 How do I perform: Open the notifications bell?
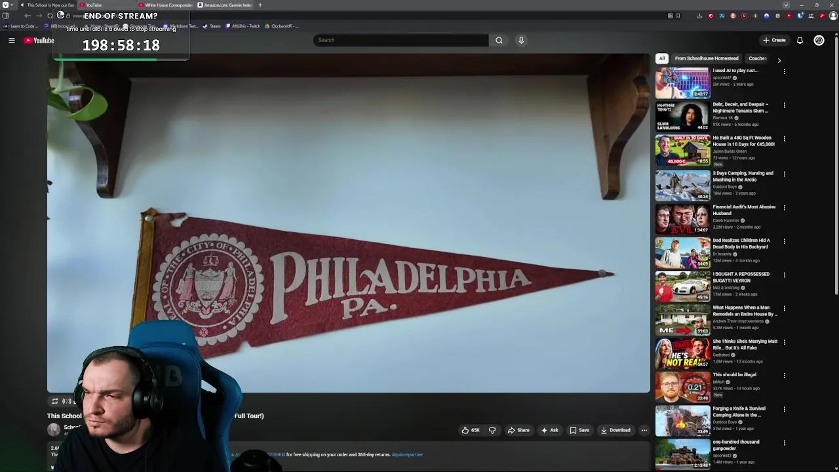[x=800, y=40]
